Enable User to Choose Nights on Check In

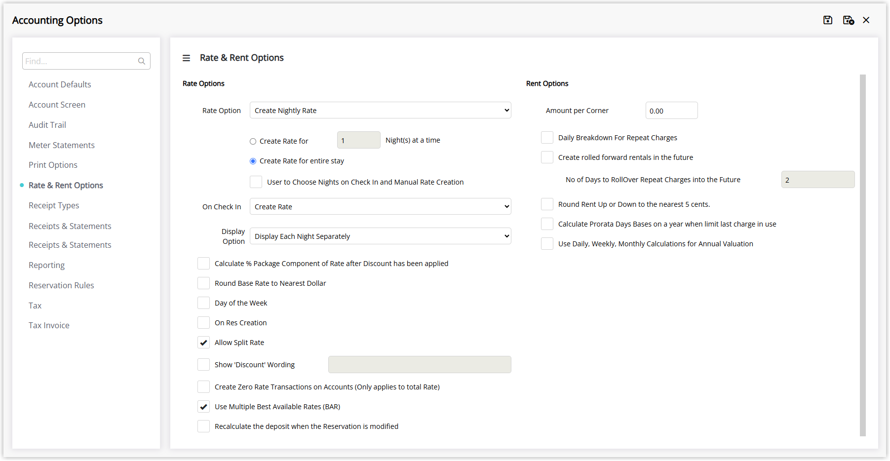[256, 182]
